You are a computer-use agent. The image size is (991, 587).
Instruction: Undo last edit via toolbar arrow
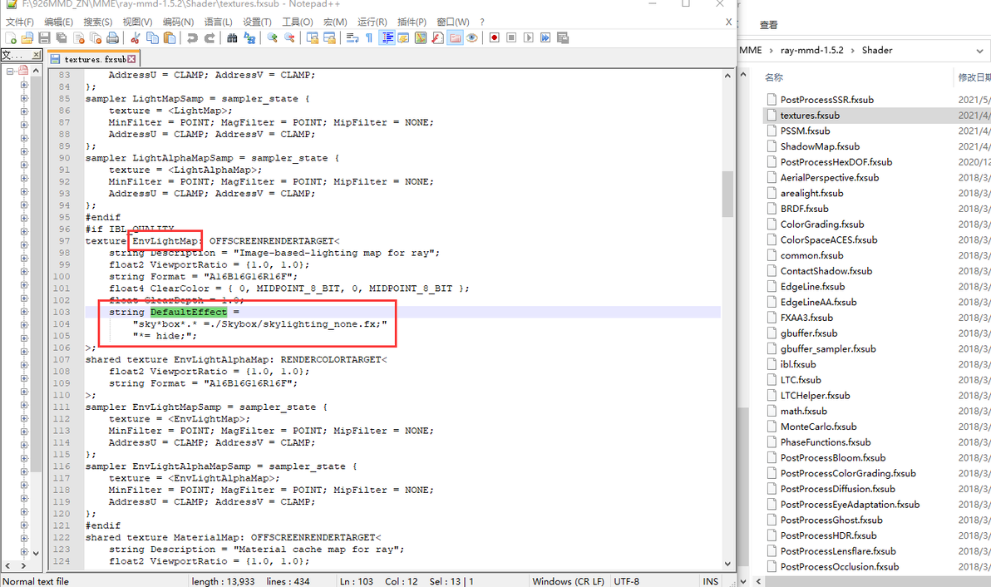[192, 38]
